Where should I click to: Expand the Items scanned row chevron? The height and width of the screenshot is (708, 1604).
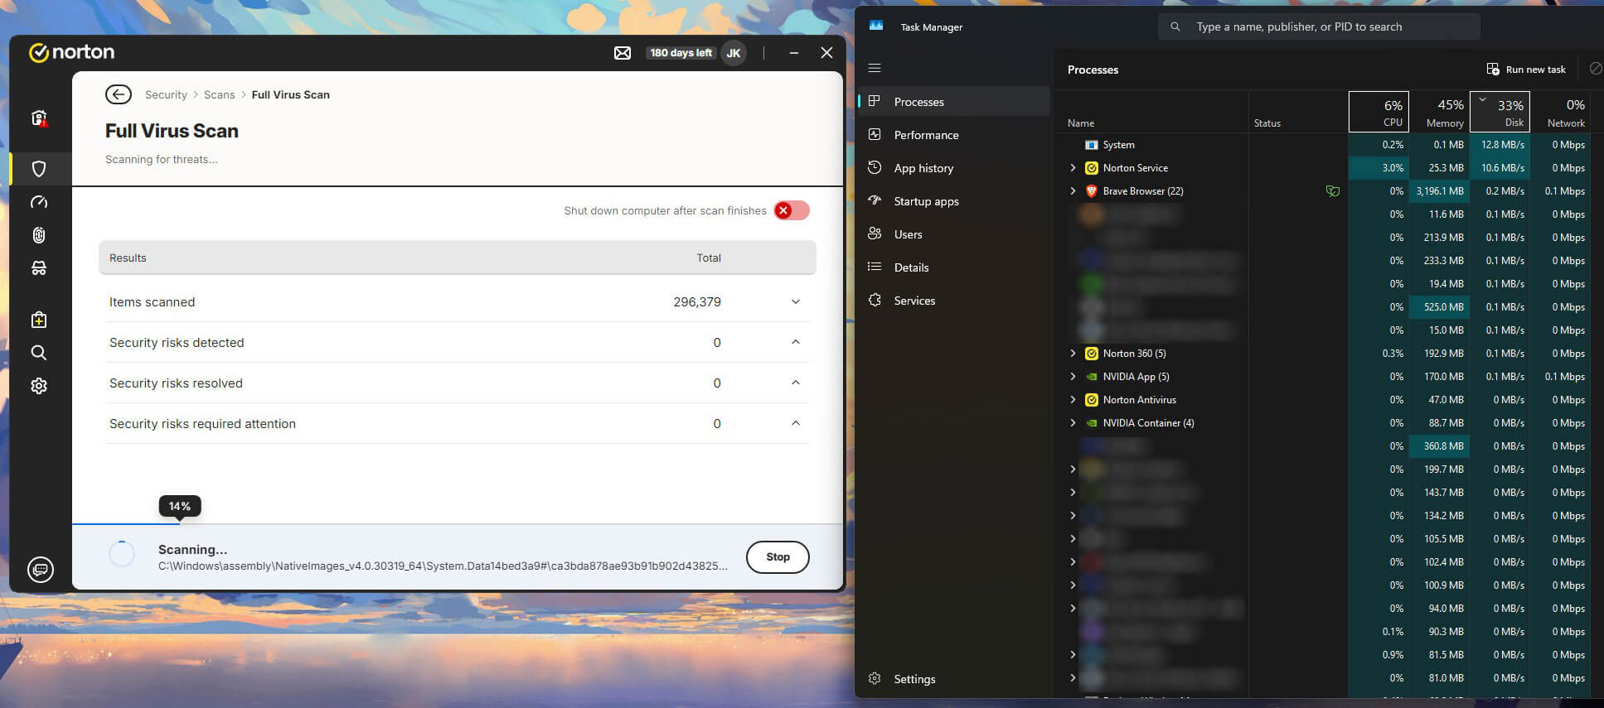796,302
